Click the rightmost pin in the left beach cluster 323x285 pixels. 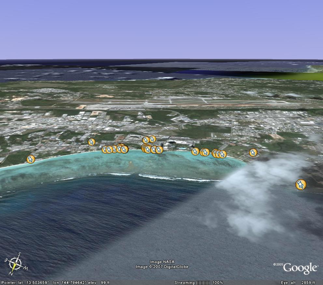point(124,149)
